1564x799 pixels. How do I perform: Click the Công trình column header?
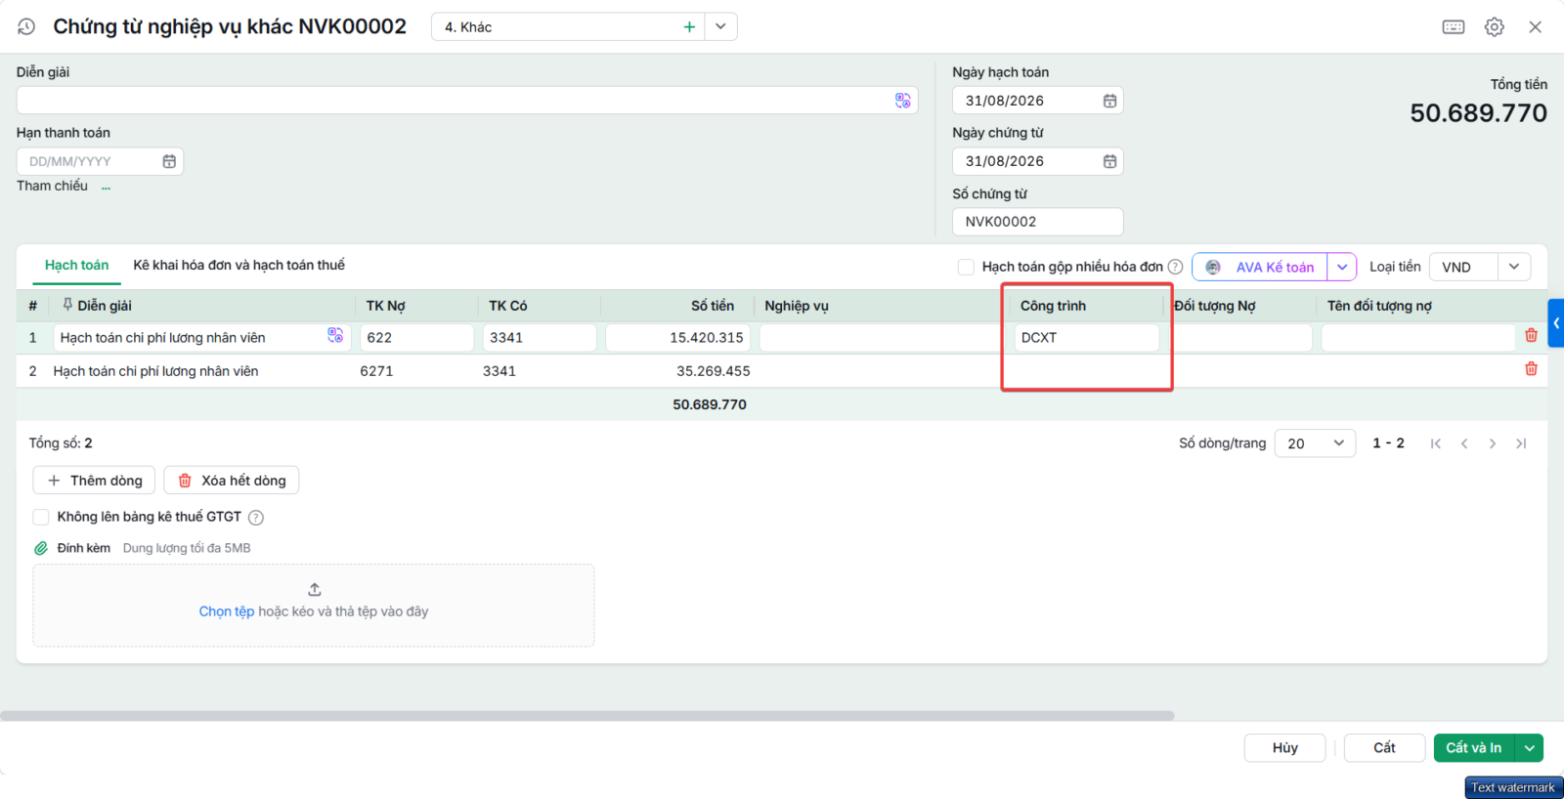[x=1053, y=306]
